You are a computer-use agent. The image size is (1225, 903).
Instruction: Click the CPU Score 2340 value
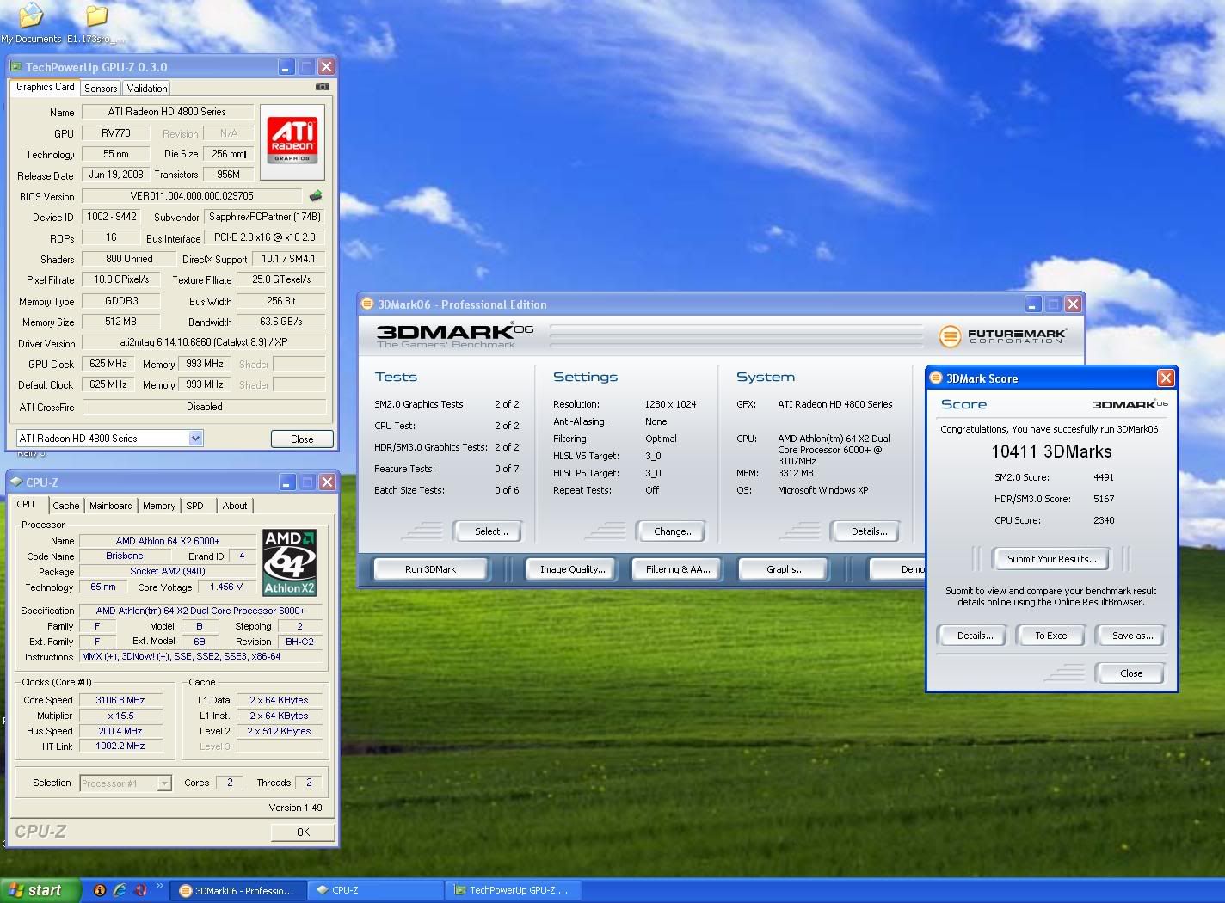[1104, 520]
